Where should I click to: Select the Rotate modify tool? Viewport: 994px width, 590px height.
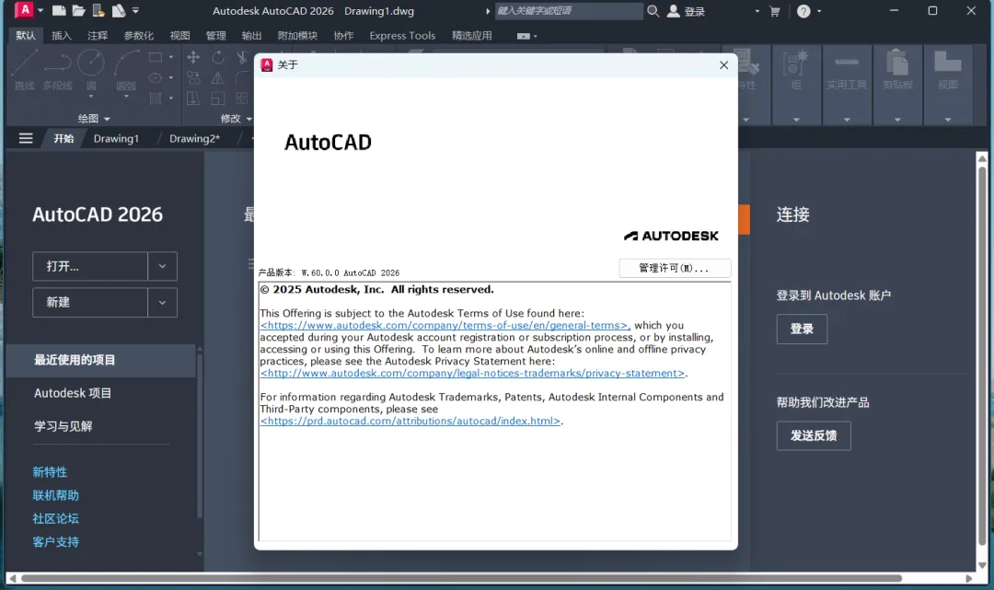point(218,57)
